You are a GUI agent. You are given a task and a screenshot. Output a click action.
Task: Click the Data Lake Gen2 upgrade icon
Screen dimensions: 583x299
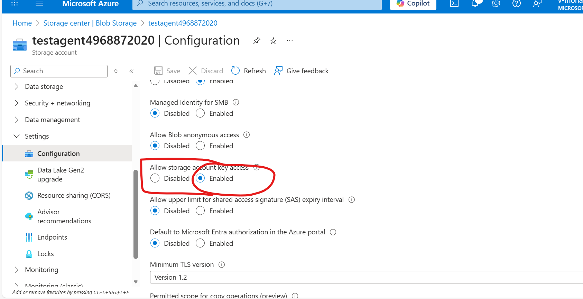(29, 175)
